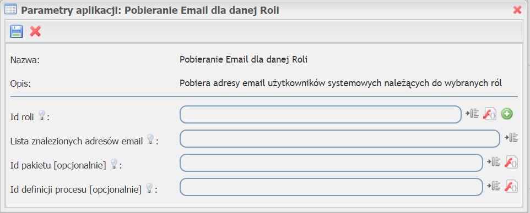Show hint lightbulb next to Id roli
This screenshot has width=530, height=213.
tap(41, 115)
